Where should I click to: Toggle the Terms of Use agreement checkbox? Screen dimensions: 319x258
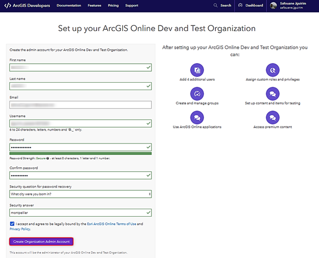tap(12, 224)
